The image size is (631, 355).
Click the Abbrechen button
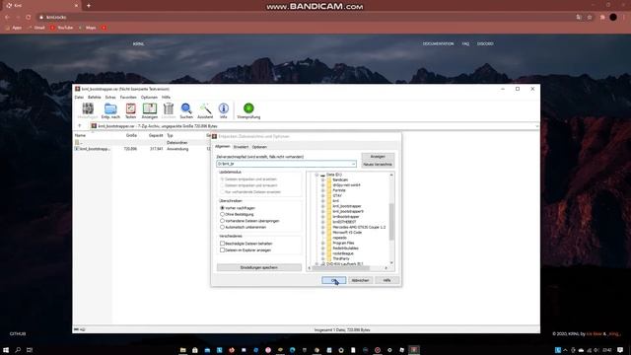tap(360, 280)
